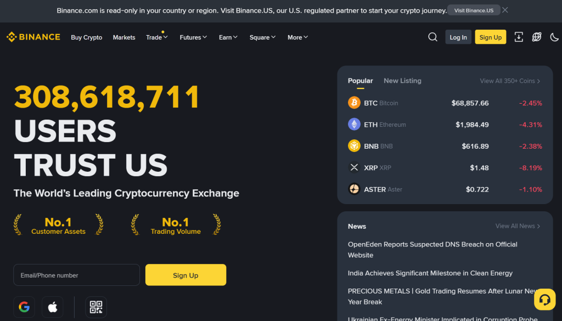This screenshot has height=321, width=562.
Task: Toggle dark mode moon icon
Action: point(554,37)
